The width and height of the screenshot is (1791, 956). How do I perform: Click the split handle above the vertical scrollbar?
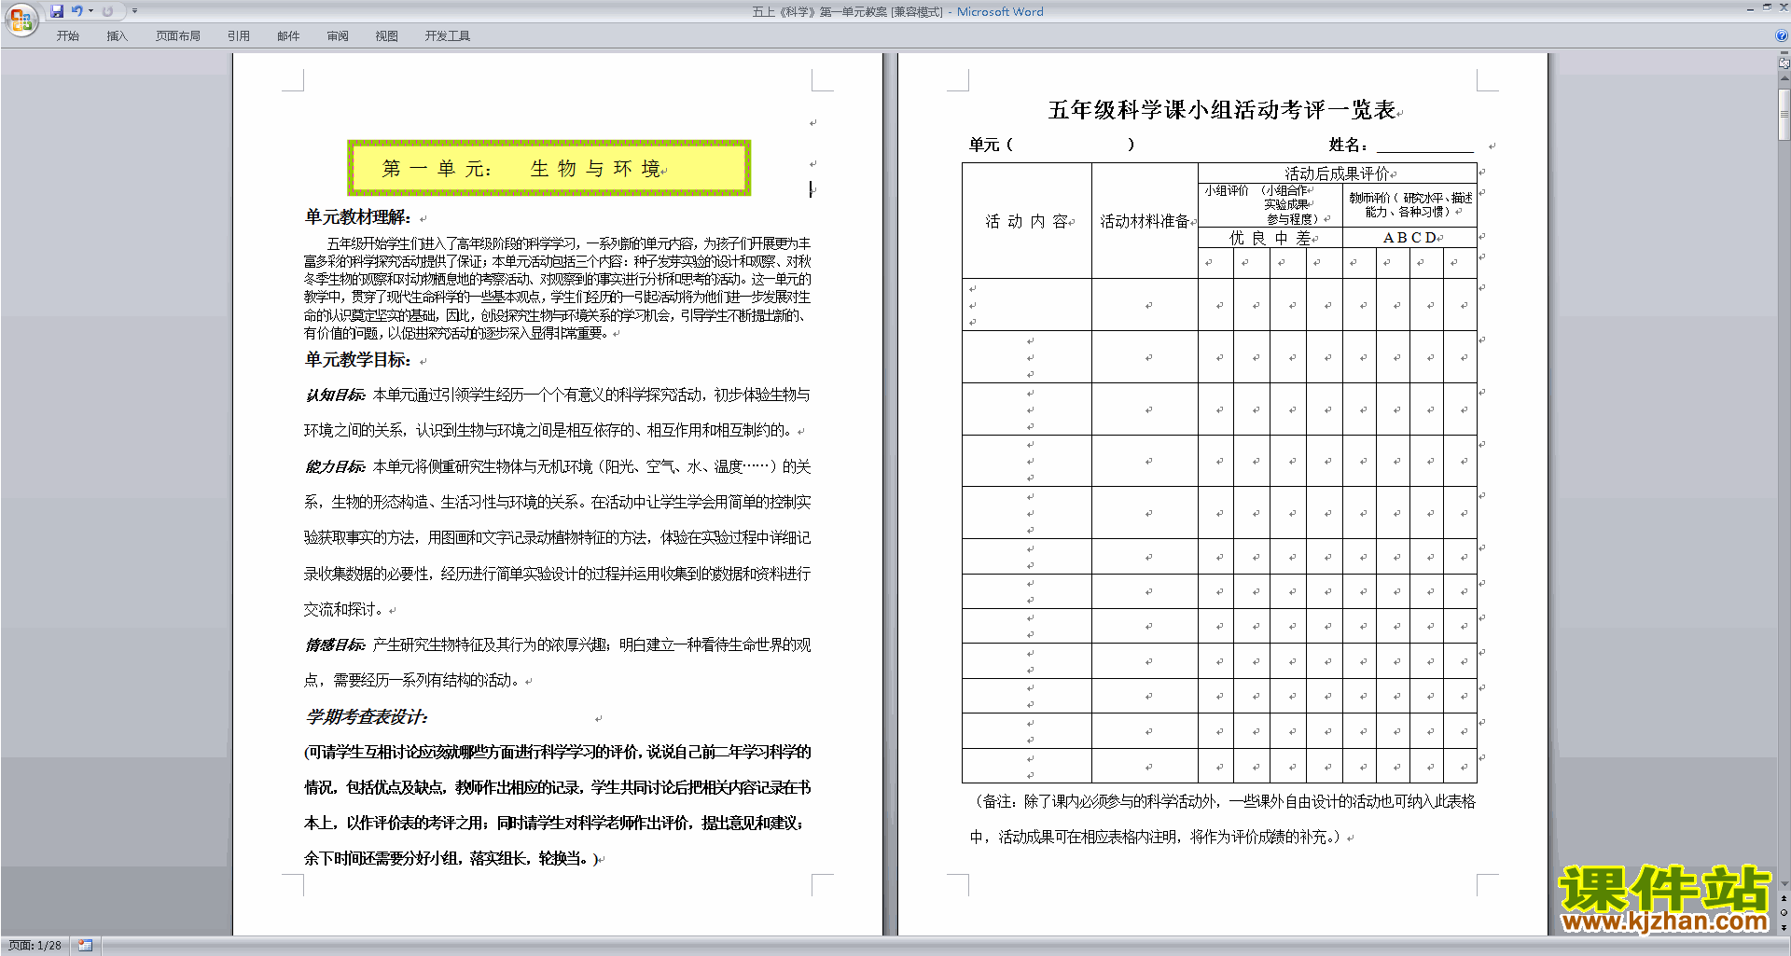point(1784,54)
